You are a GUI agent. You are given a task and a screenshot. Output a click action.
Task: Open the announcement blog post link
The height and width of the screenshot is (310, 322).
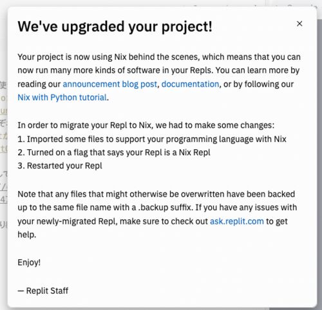(110, 84)
